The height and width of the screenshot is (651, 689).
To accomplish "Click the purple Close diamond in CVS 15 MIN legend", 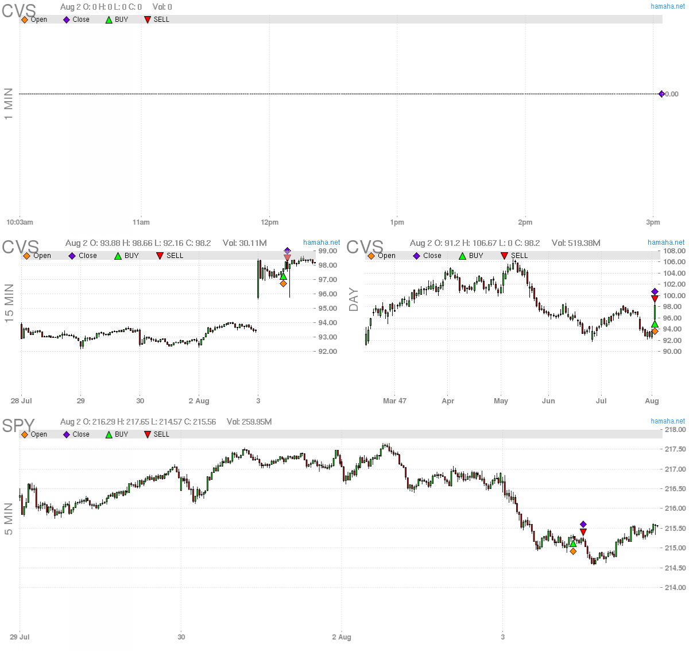I will click(x=72, y=256).
